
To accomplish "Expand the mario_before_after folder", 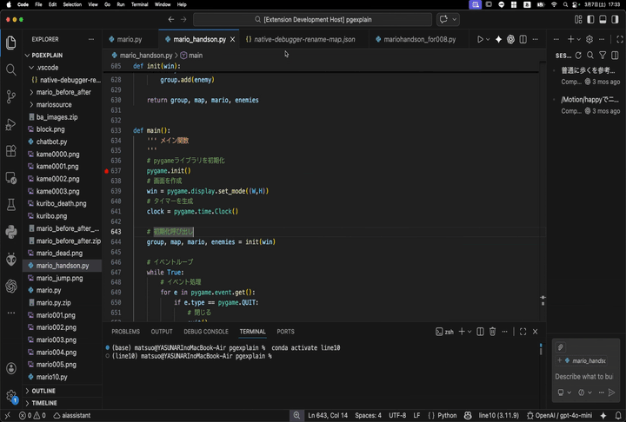I will tap(63, 92).
